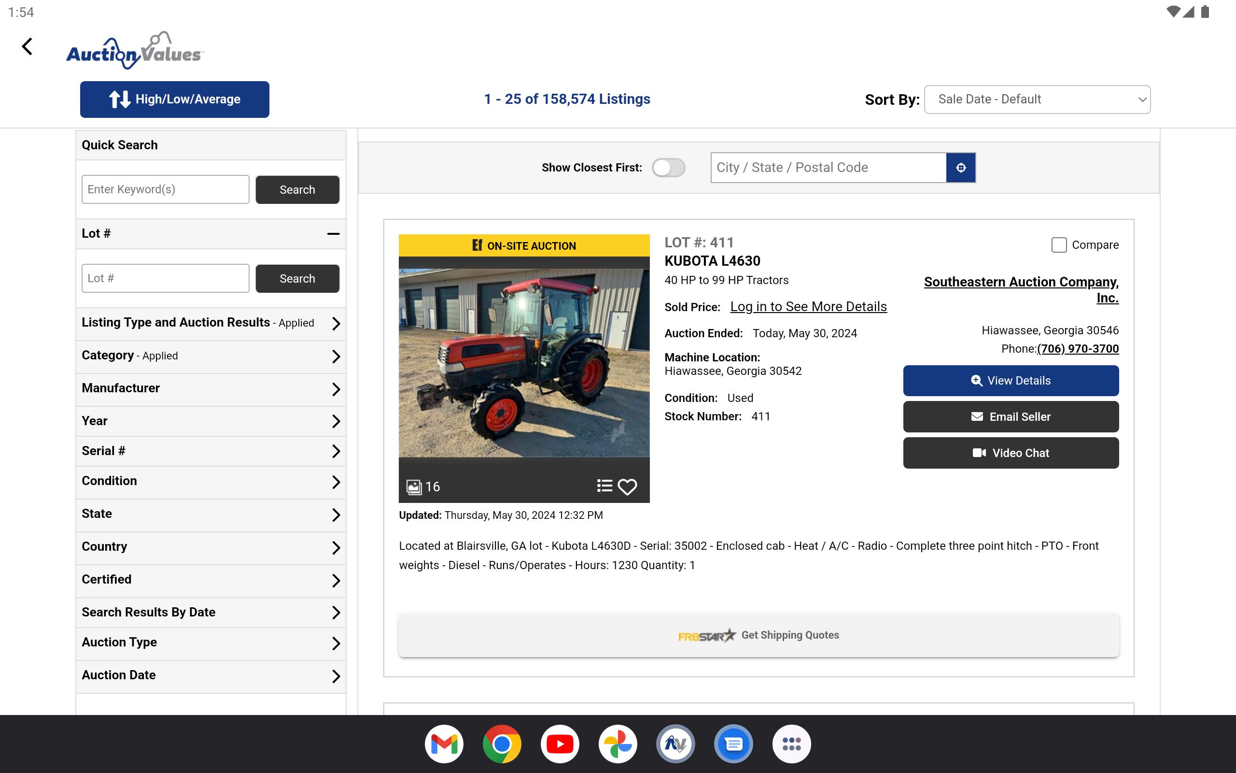Click the Email Seller button
Screen dimensions: 1236x773
coord(1011,416)
